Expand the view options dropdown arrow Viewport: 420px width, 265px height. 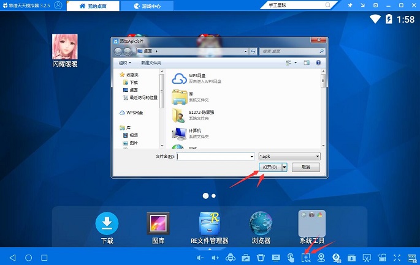click(x=296, y=62)
